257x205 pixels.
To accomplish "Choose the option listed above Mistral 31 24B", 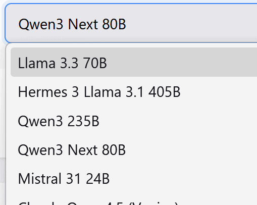I will pos(134,150).
